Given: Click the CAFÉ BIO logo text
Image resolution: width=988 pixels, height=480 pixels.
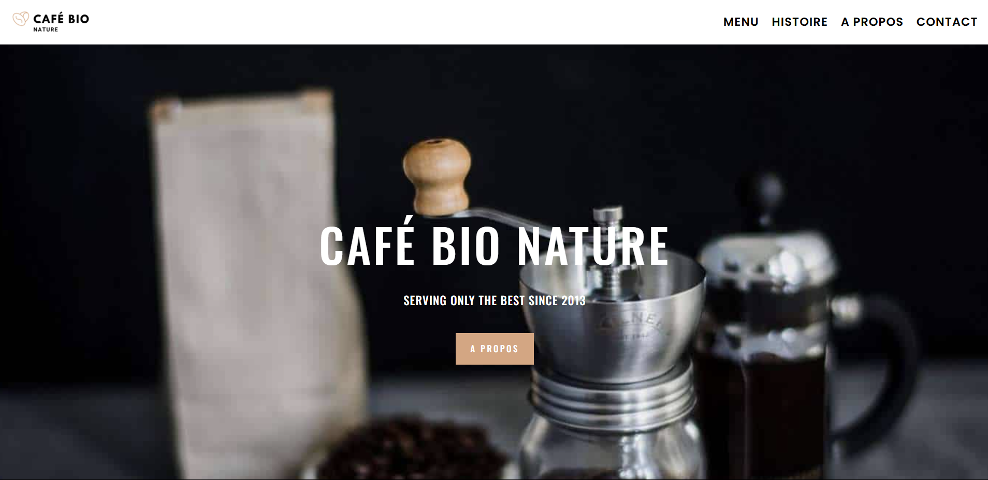Looking at the screenshot, I should click(61, 19).
